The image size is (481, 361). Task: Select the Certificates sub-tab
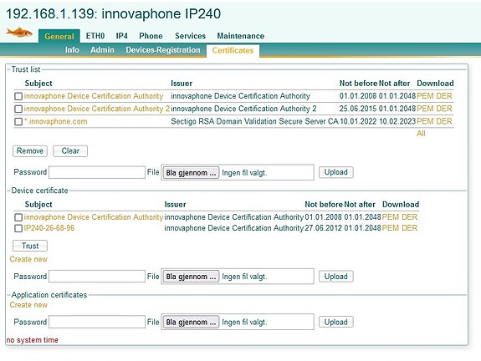pos(233,51)
